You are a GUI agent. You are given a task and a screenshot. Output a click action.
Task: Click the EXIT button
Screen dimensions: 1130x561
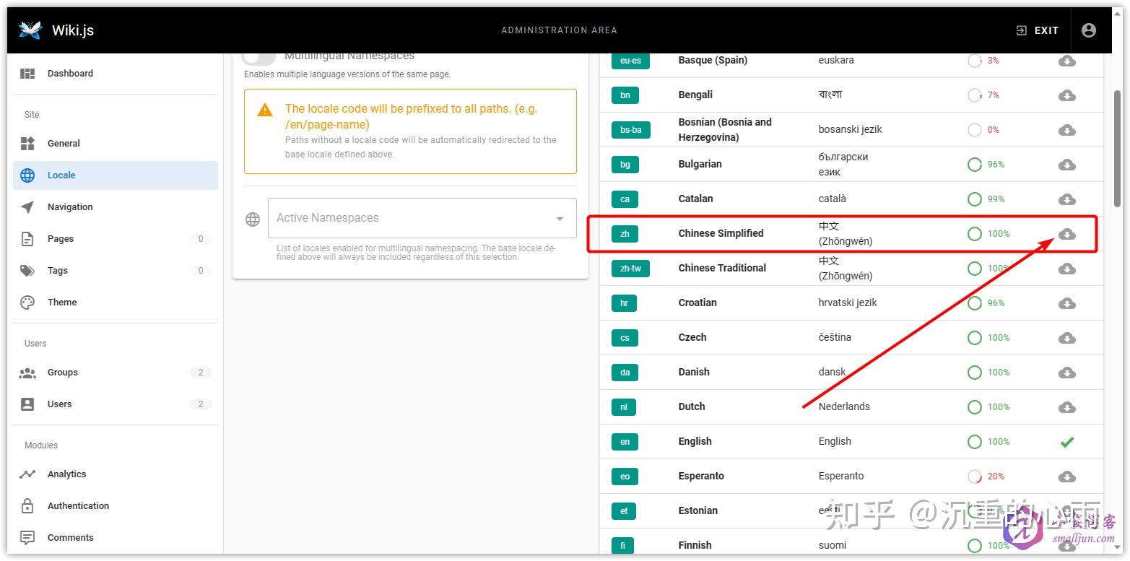point(1038,30)
